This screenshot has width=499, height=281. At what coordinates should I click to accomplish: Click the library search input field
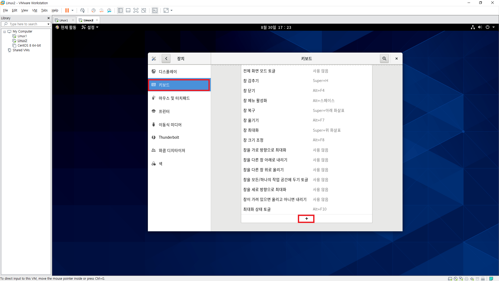[x=26, y=24]
